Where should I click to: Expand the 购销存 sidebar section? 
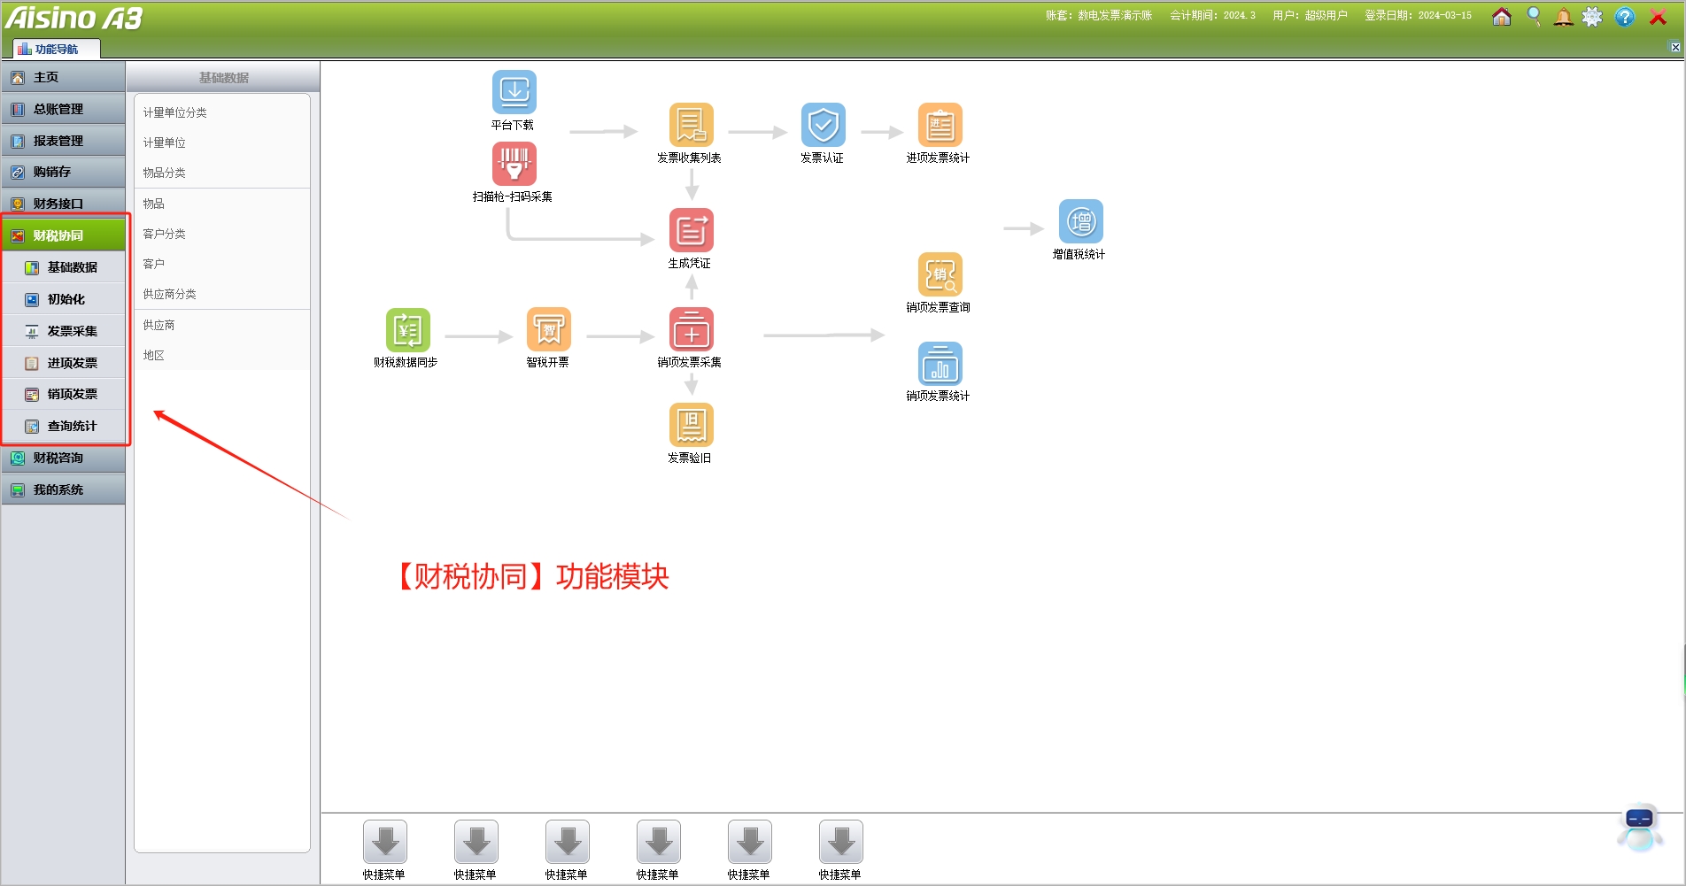(64, 172)
